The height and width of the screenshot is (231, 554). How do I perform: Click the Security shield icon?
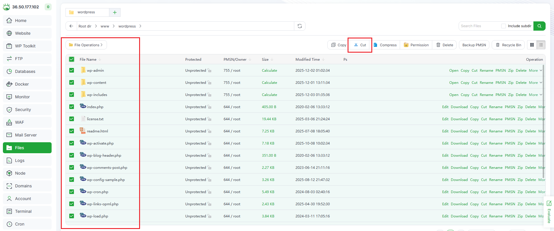click(9, 110)
